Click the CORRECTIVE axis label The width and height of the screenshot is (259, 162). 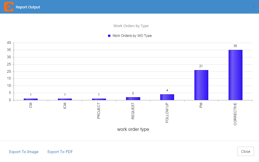pyautogui.click(x=235, y=114)
